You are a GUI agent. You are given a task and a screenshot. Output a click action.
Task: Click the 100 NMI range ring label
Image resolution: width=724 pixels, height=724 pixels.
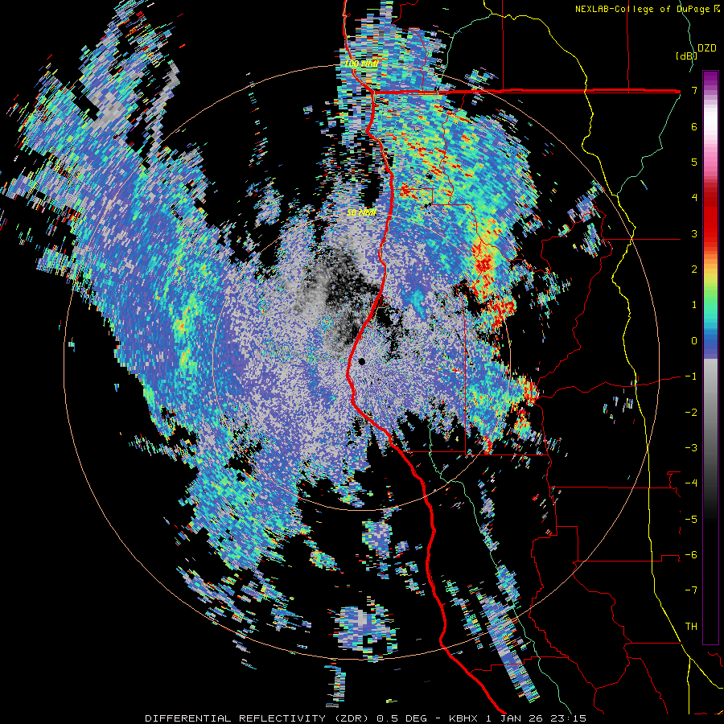[x=361, y=64]
